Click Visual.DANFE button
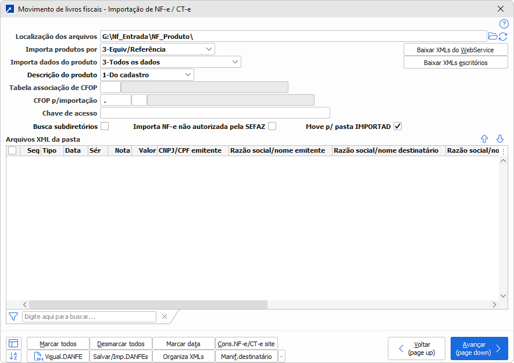The image size is (514, 363). click(x=58, y=357)
